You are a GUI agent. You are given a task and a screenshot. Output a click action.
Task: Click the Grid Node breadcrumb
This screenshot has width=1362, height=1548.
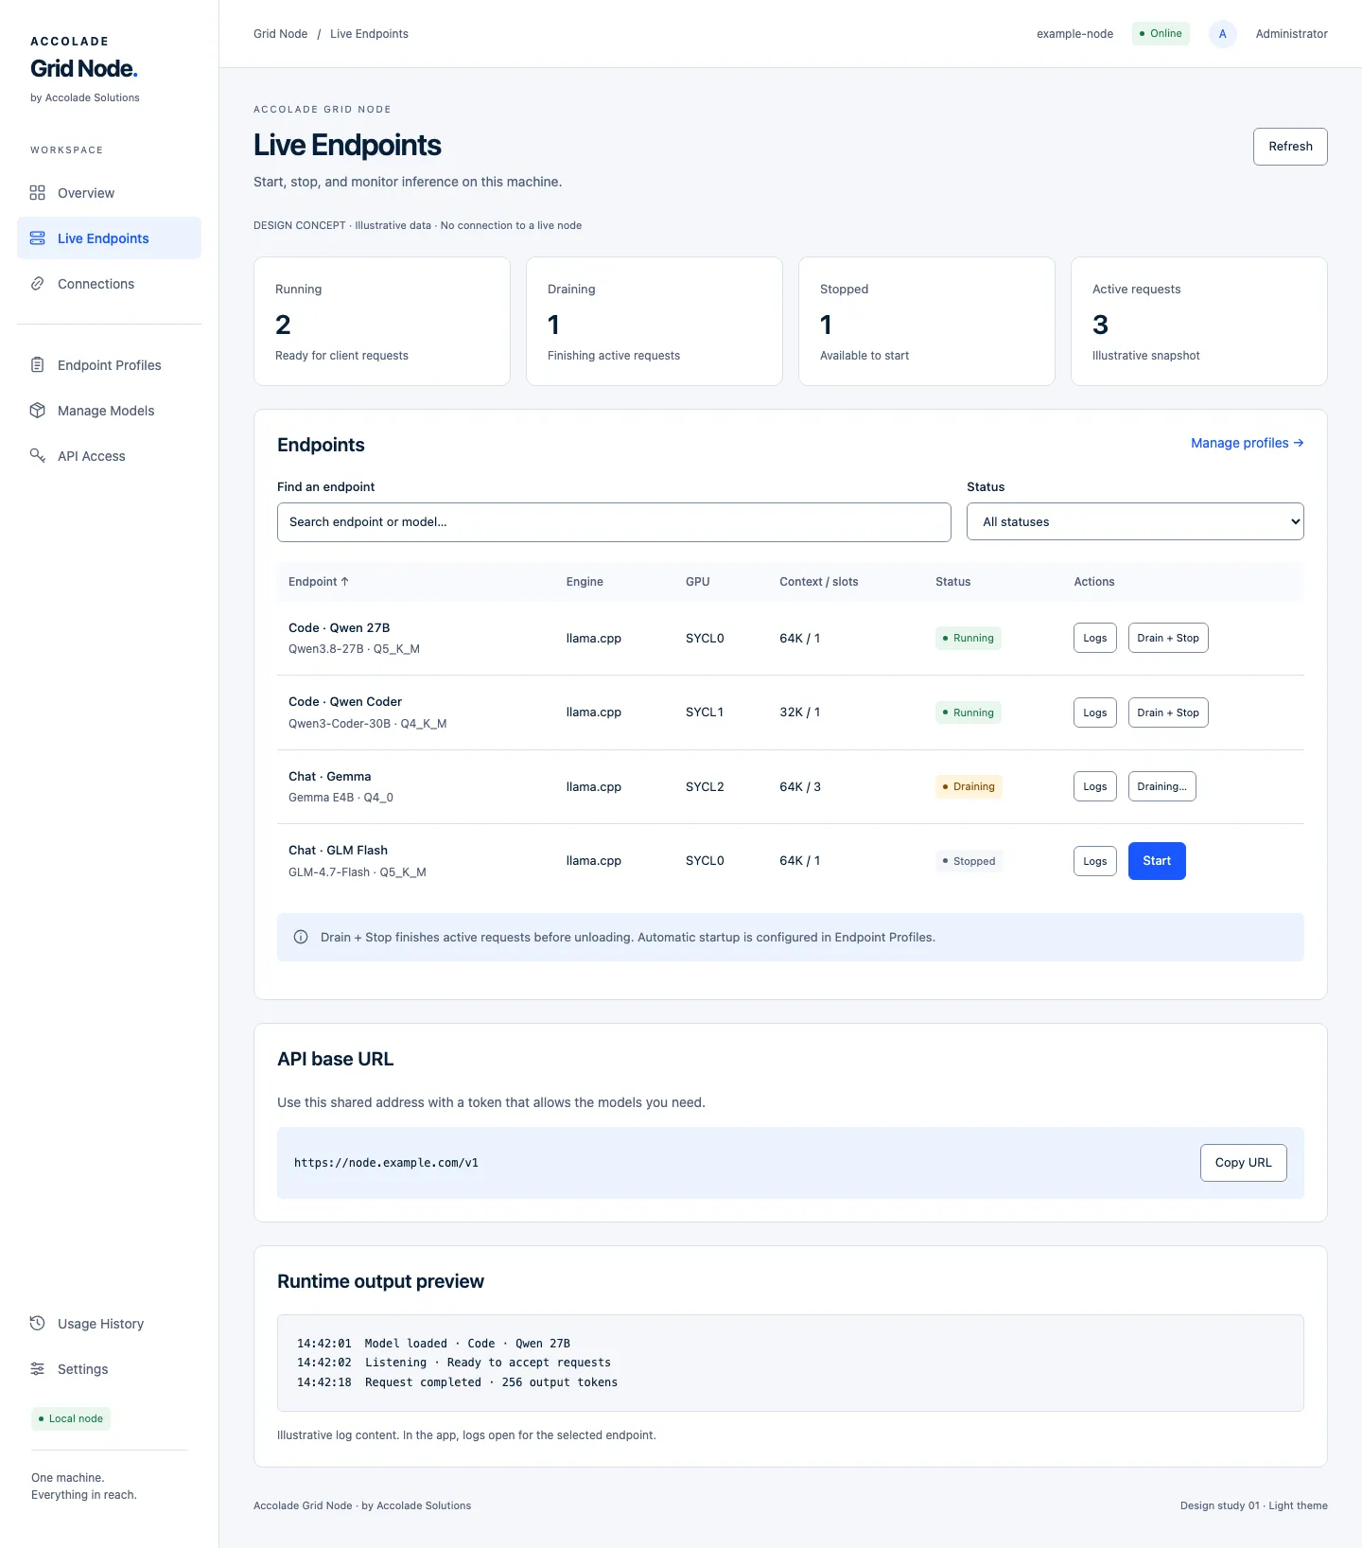click(281, 34)
